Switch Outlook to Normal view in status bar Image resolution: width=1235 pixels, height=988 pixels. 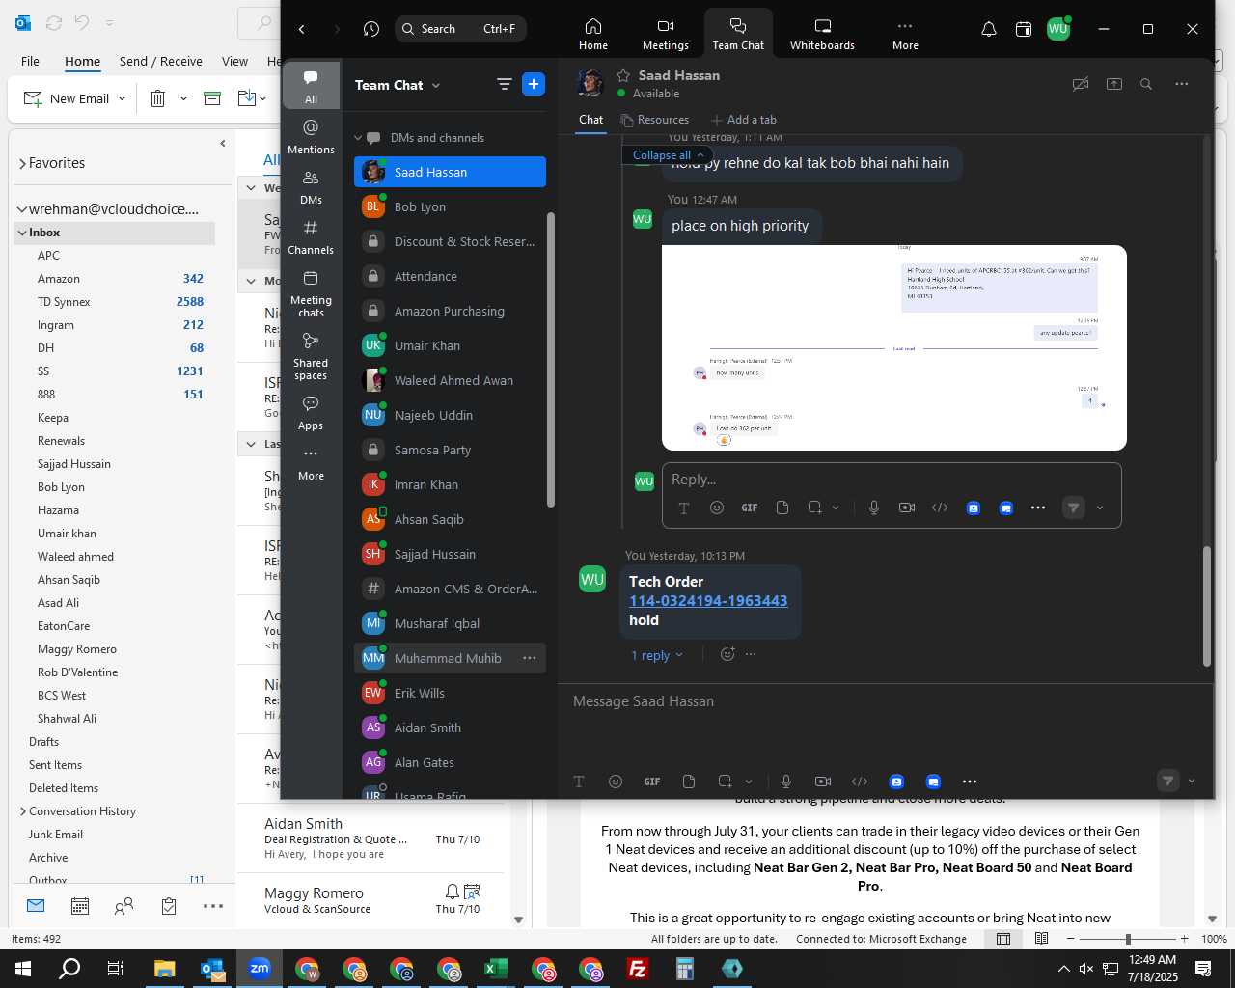point(1003,939)
